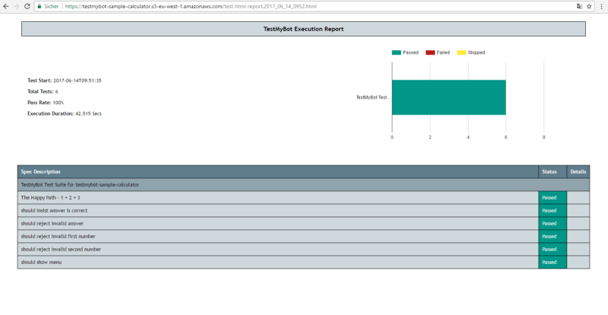This screenshot has height=315, width=608.
Task: Click Passed status for invalid second number
Action: pos(553,249)
